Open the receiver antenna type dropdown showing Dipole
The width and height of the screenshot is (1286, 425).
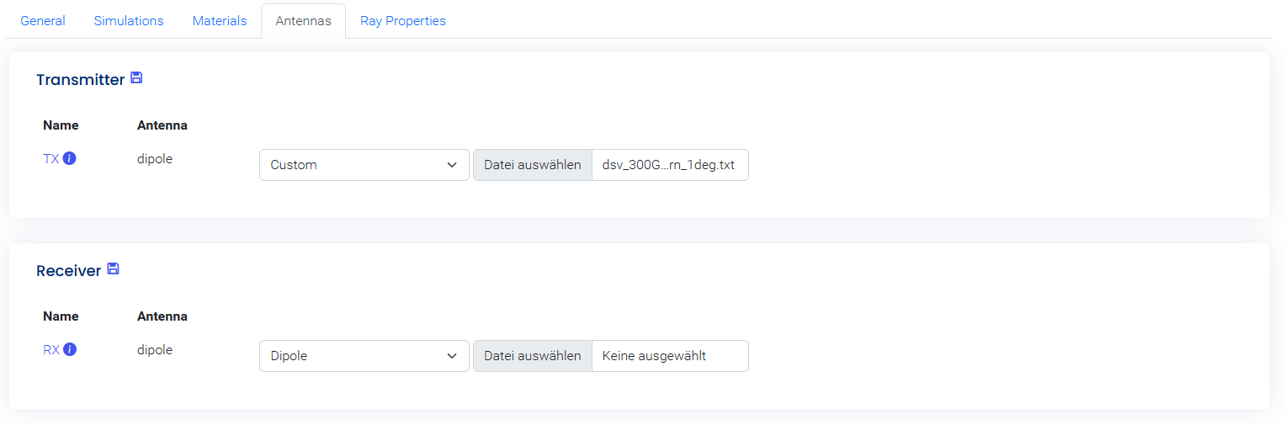[364, 356]
